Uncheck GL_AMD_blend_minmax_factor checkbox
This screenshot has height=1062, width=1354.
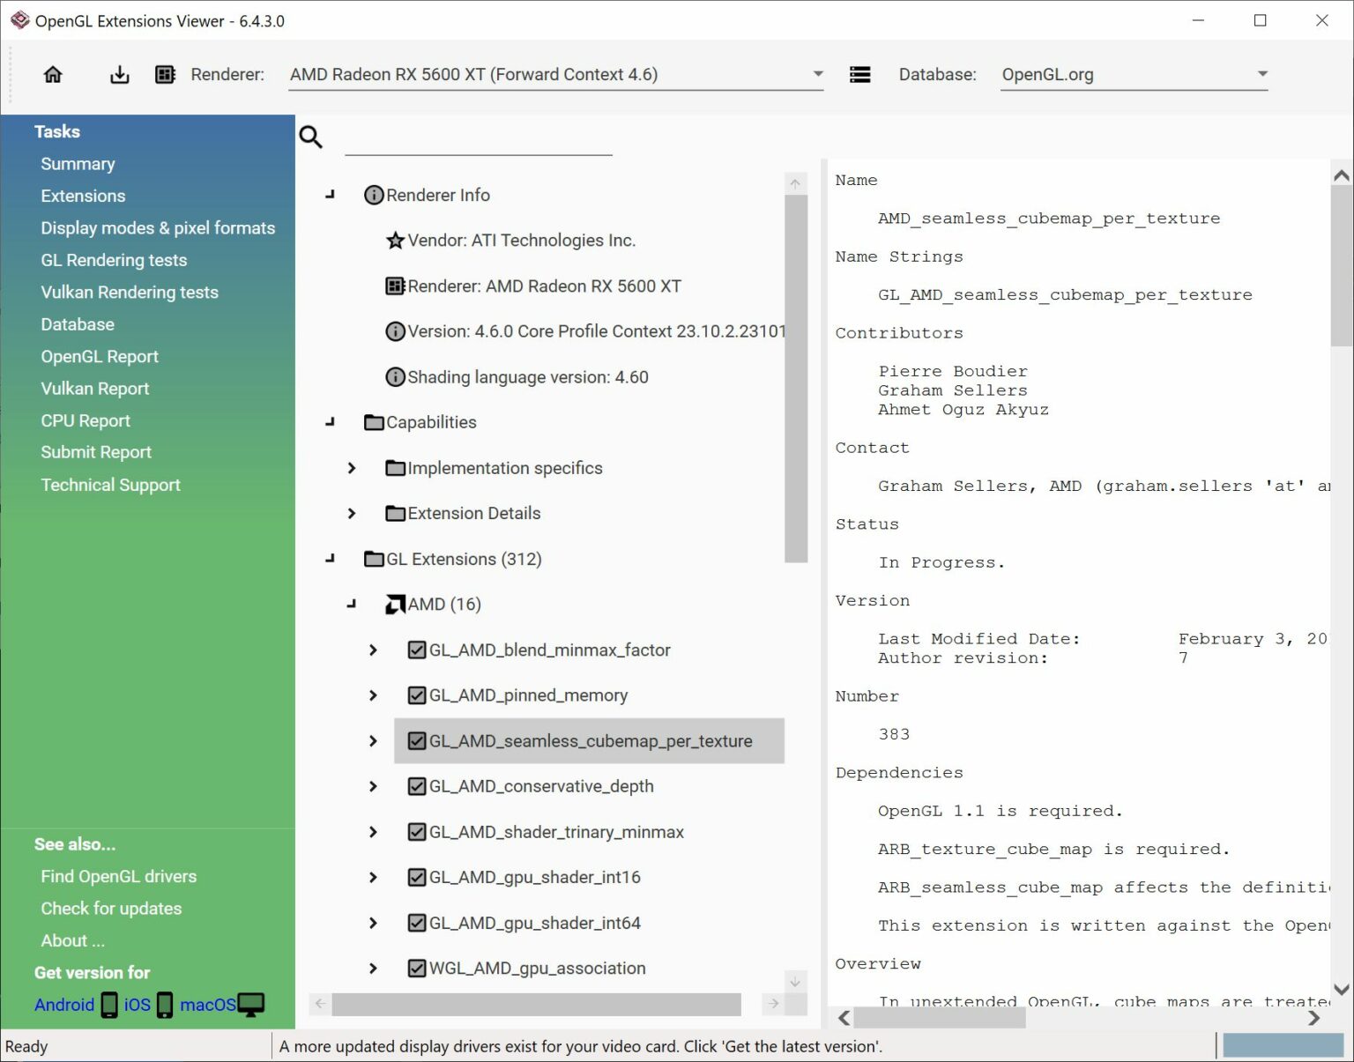click(417, 650)
